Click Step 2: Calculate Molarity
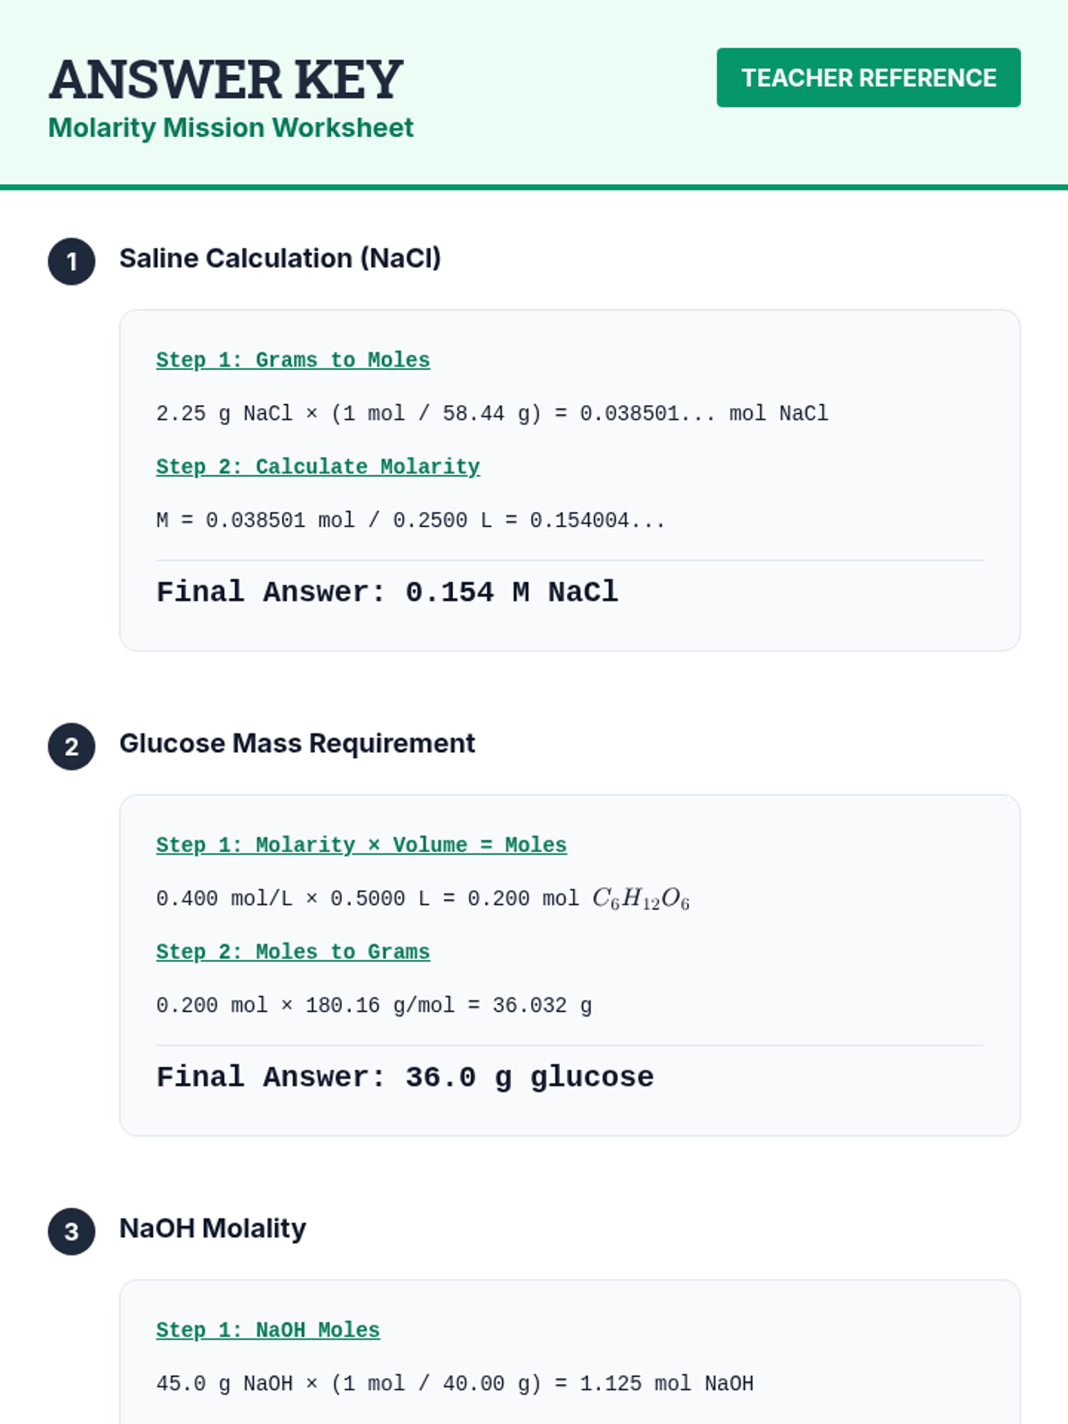 [x=318, y=467]
